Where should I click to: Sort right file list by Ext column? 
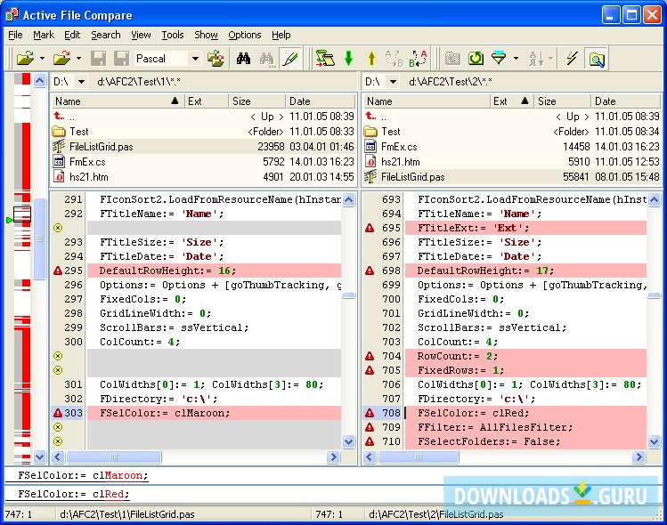[x=511, y=101]
